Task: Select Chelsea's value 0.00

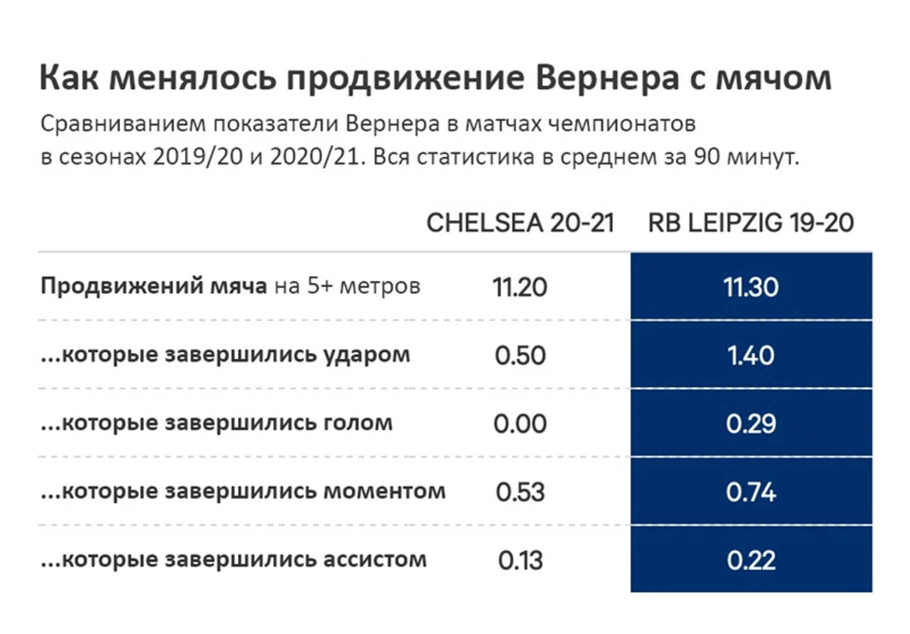Action: point(520,424)
